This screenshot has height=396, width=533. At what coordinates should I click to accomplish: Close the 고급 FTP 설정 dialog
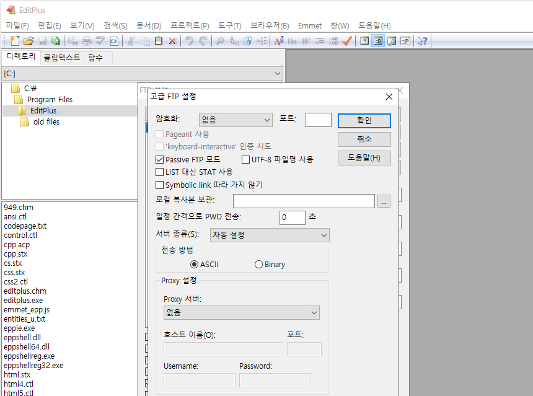pos(389,97)
